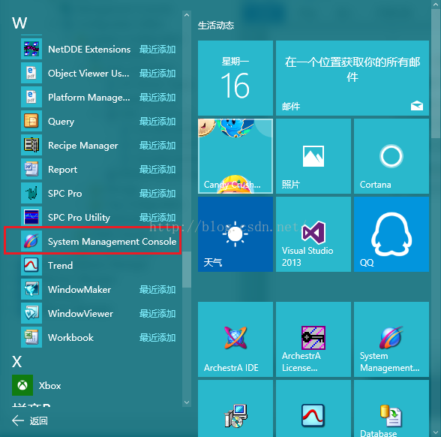Screen dimensions: 441x437
Task: Launch the Visual Studio 2013 tile
Action: pos(313,234)
